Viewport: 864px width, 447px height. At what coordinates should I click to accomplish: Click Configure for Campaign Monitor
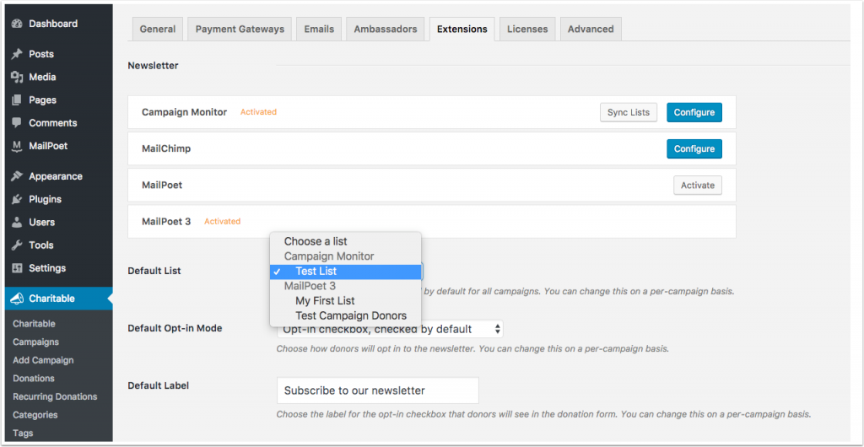pos(694,112)
